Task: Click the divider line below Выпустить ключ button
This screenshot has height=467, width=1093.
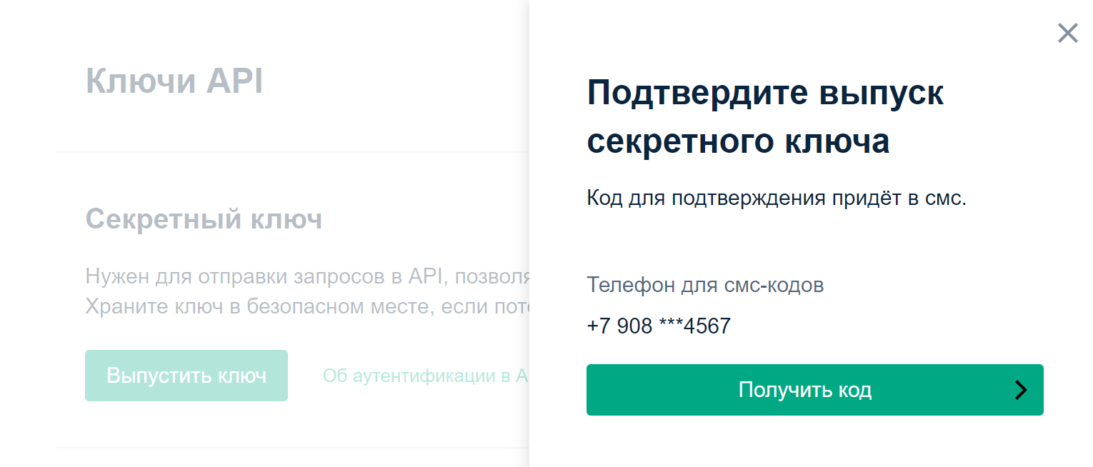Action: click(293, 448)
